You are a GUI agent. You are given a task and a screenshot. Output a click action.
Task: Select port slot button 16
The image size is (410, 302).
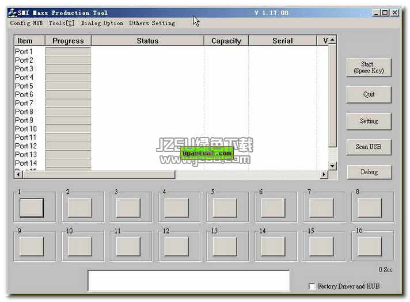(x=370, y=246)
